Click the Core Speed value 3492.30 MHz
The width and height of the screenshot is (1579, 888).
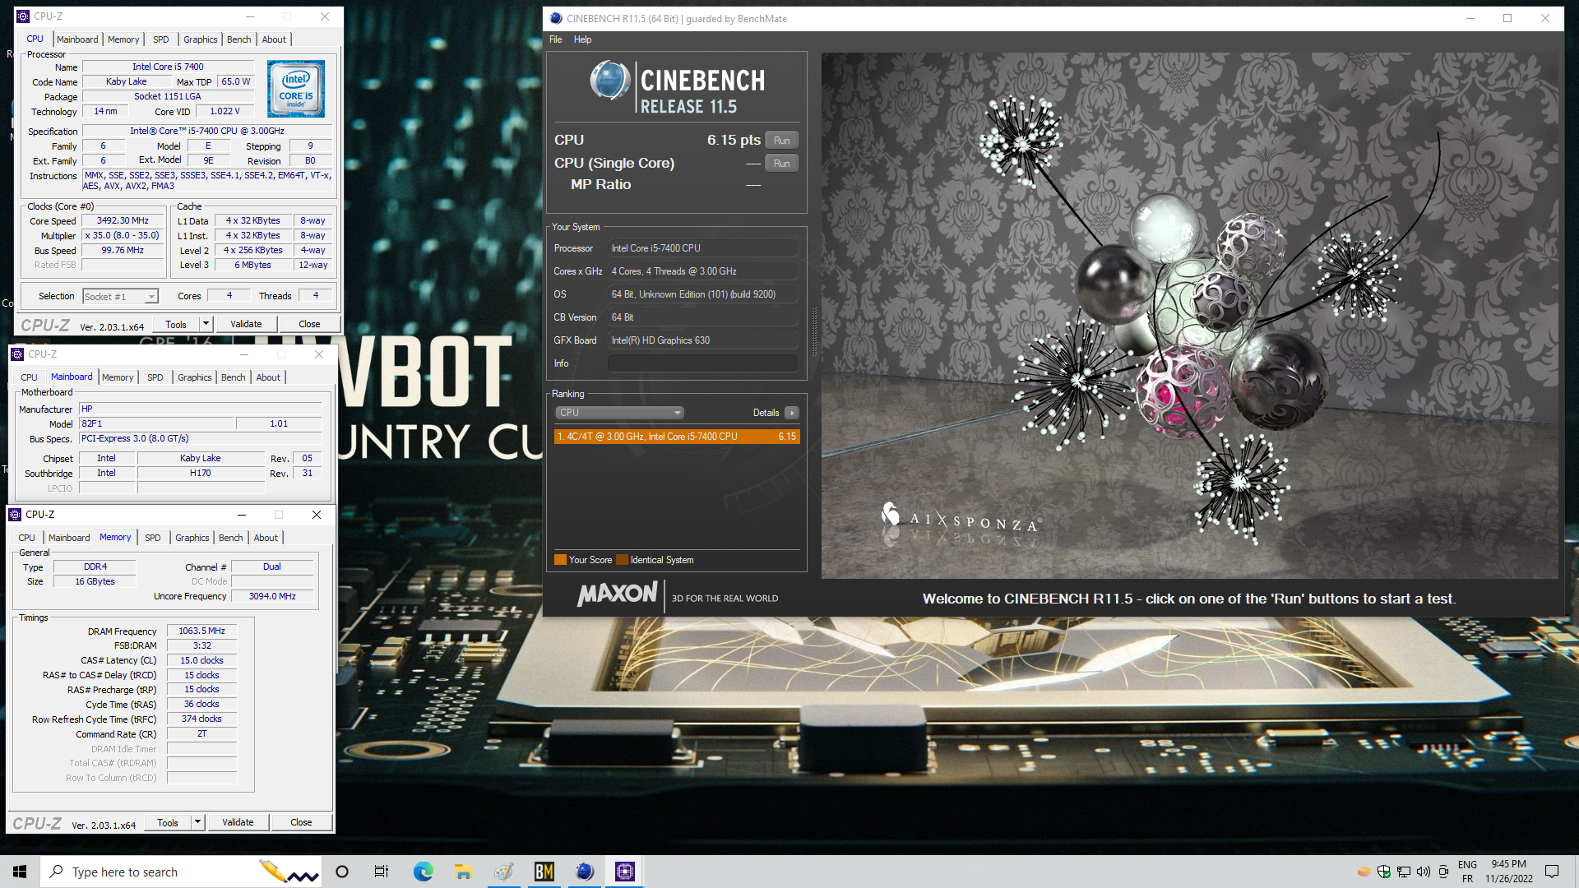pyautogui.click(x=123, y=220)
